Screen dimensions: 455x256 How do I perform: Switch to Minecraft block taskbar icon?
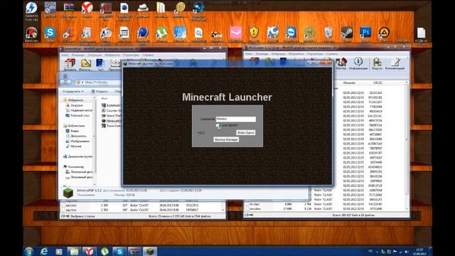click(150, 251)
